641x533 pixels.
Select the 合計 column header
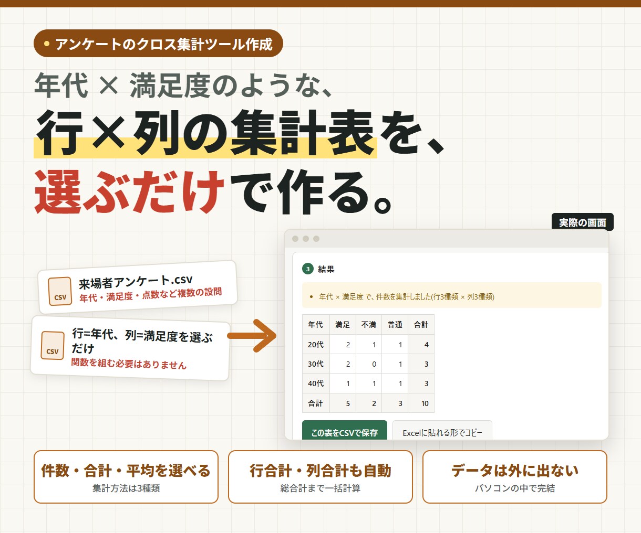421,325
